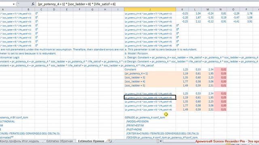Click the cell with value -2,20
The width and height of the screenshot is (259, 145).
coord(182,17)
